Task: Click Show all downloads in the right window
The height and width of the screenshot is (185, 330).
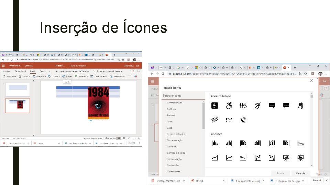Action: [x=317, y=181]
